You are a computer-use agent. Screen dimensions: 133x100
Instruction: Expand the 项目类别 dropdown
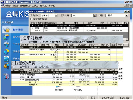[56, 16]
